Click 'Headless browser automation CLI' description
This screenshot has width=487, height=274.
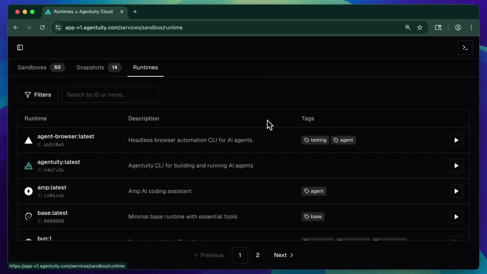coord(191,140)
